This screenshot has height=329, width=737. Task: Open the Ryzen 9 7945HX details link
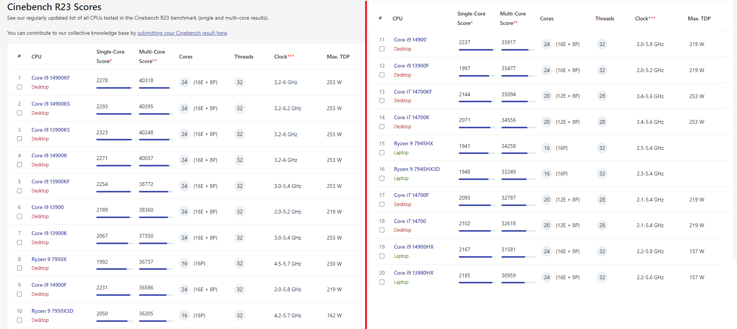click(413, 143)
